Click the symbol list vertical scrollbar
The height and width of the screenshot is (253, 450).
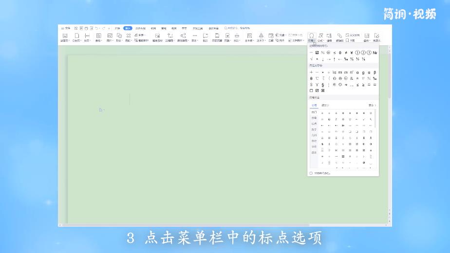[x=375, y=119]
